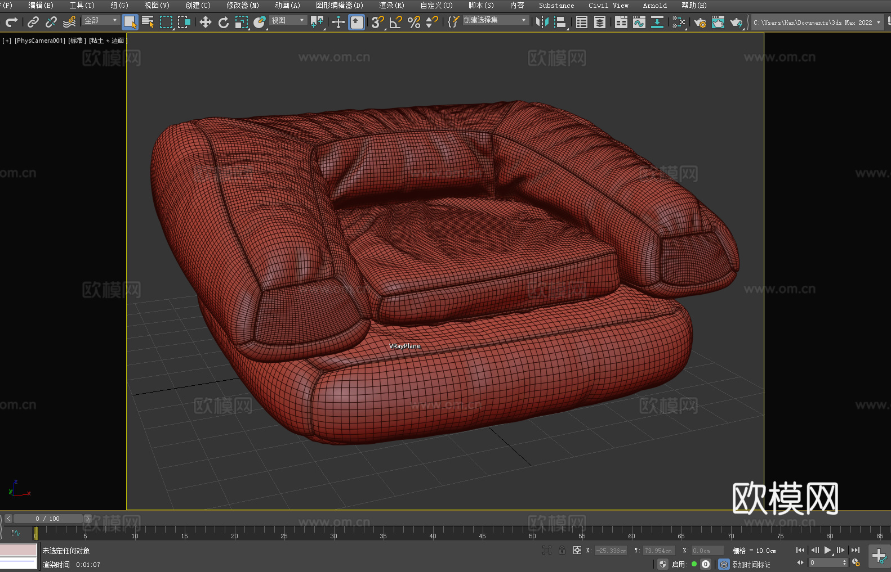This screenshot has height=572, width=891.
Task: Go to Start of animation
Action: click(x=800, y=550)
